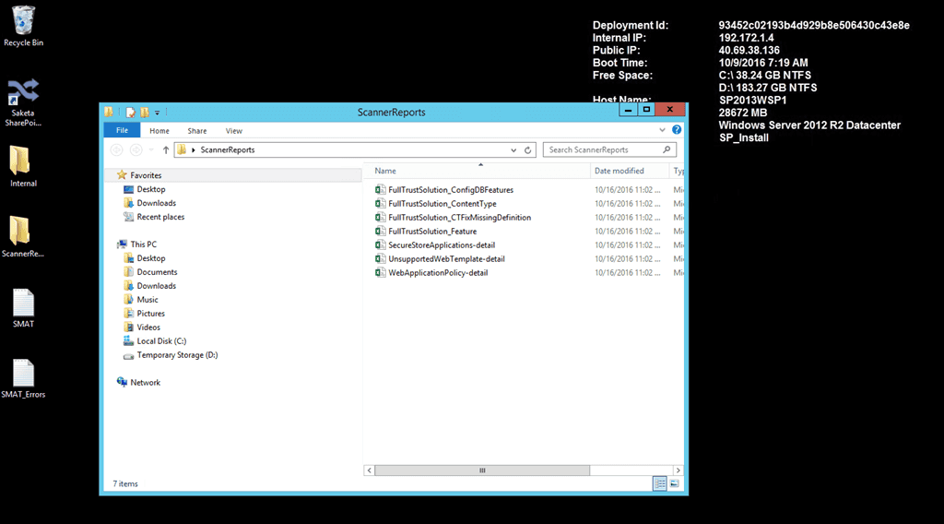
Task: Click the Forward navigation arrow
Action: [x=136, y=150]
